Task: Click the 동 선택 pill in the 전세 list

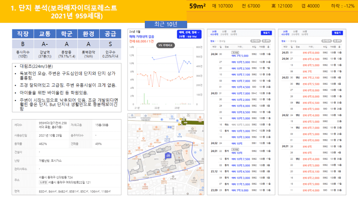Action: point(337,41)
